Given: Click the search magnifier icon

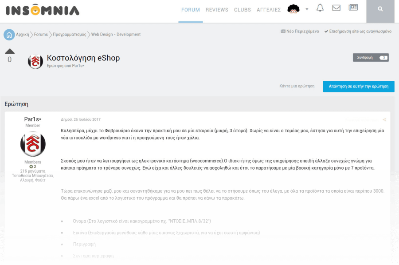Looking at the screenshot, I should tap(380, 9).
